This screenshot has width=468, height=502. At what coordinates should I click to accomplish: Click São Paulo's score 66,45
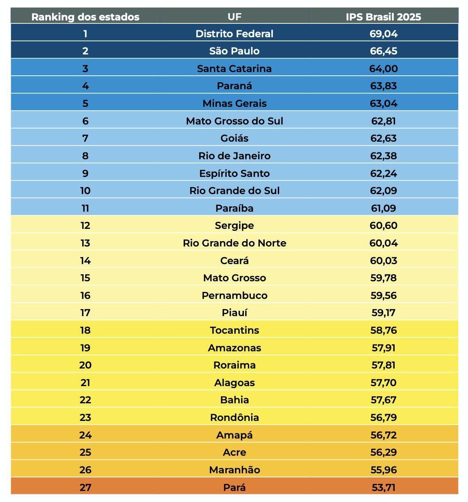(x=383, y=51)
